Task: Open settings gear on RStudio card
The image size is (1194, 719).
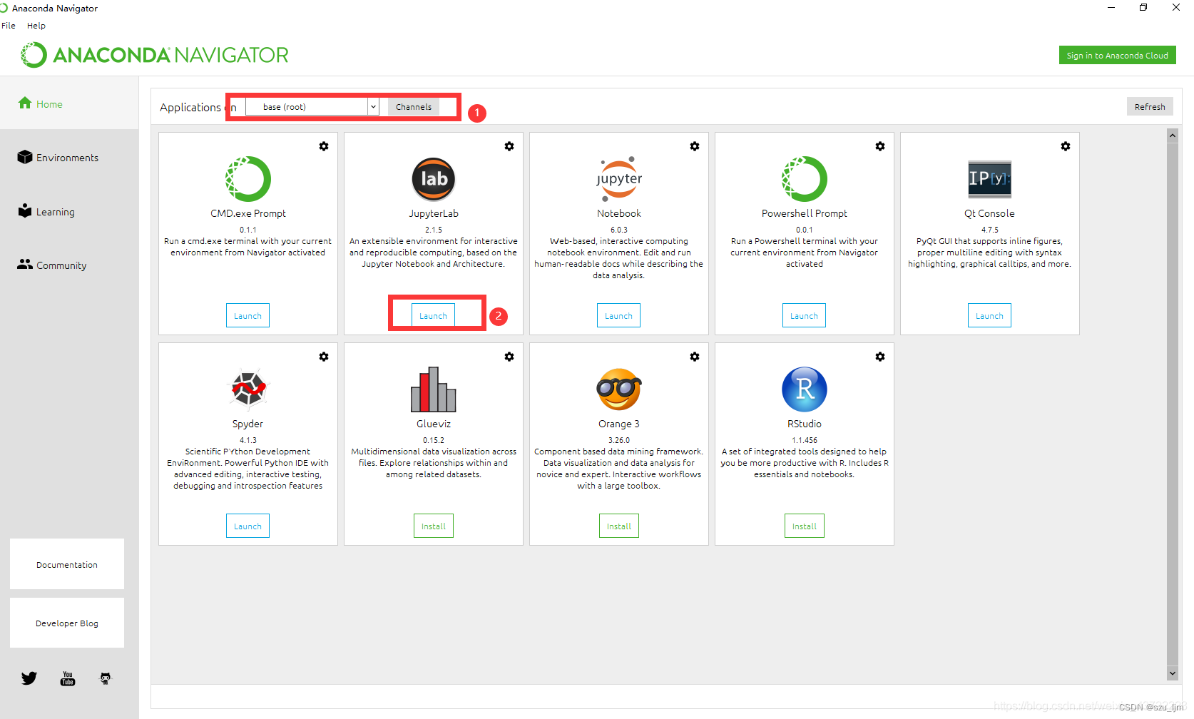Action: click(x=880, y=357)
